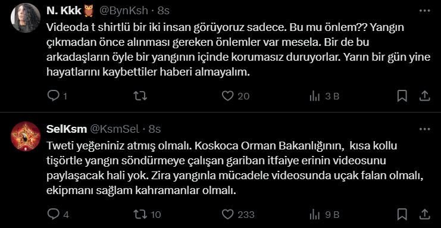Retweet SelKsm's post with 10 retweets
The width and height of the screenshot is (441, 228).
tap(147, 215)
